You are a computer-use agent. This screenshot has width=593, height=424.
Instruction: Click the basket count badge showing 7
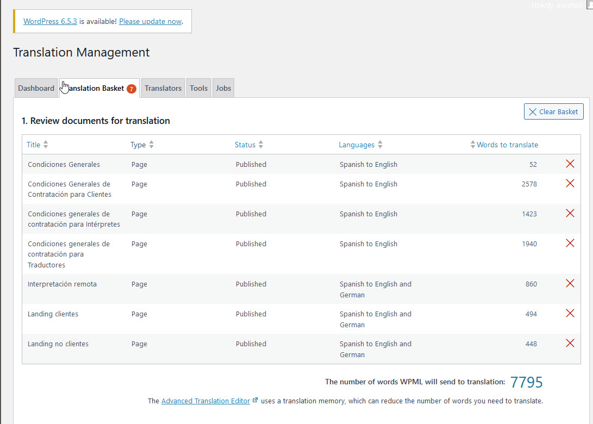click(131, 89)
